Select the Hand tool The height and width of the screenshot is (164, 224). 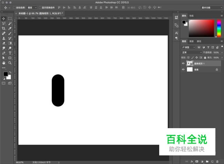[4, 63]
